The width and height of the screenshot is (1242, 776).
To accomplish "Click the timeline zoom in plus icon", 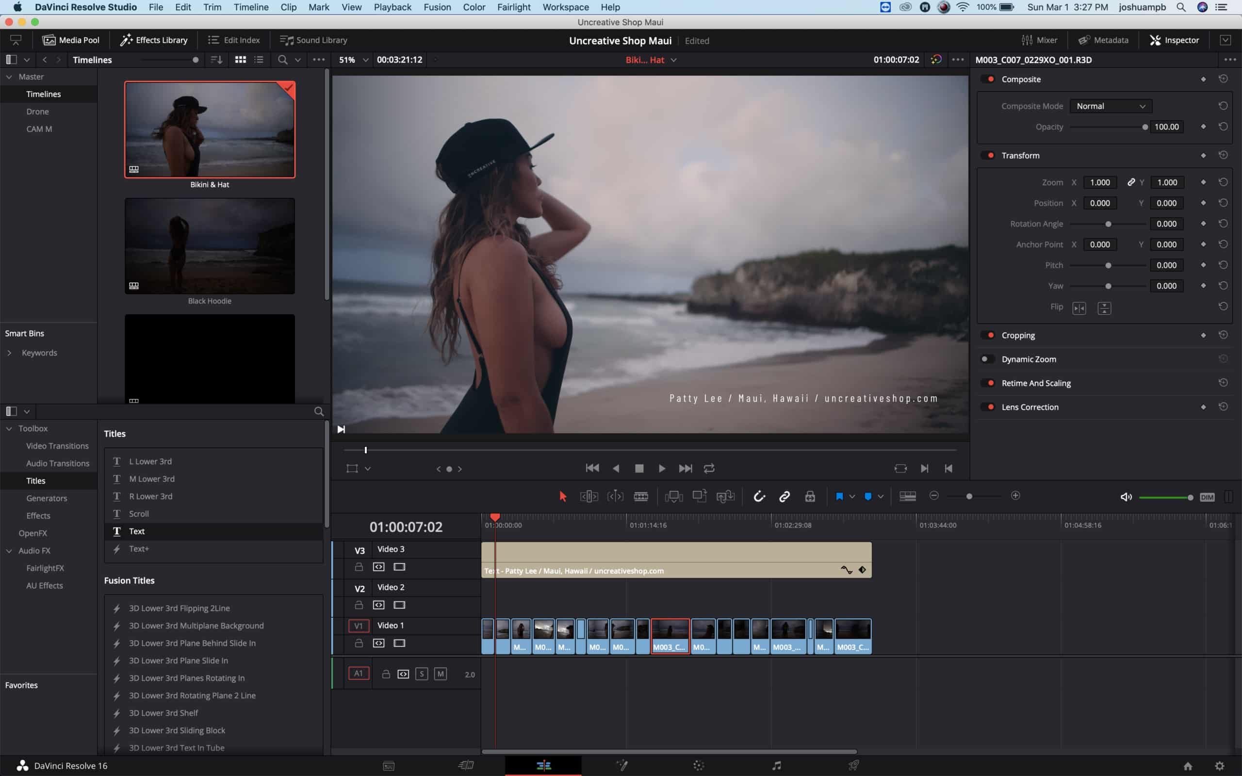I will (1015, 495).
